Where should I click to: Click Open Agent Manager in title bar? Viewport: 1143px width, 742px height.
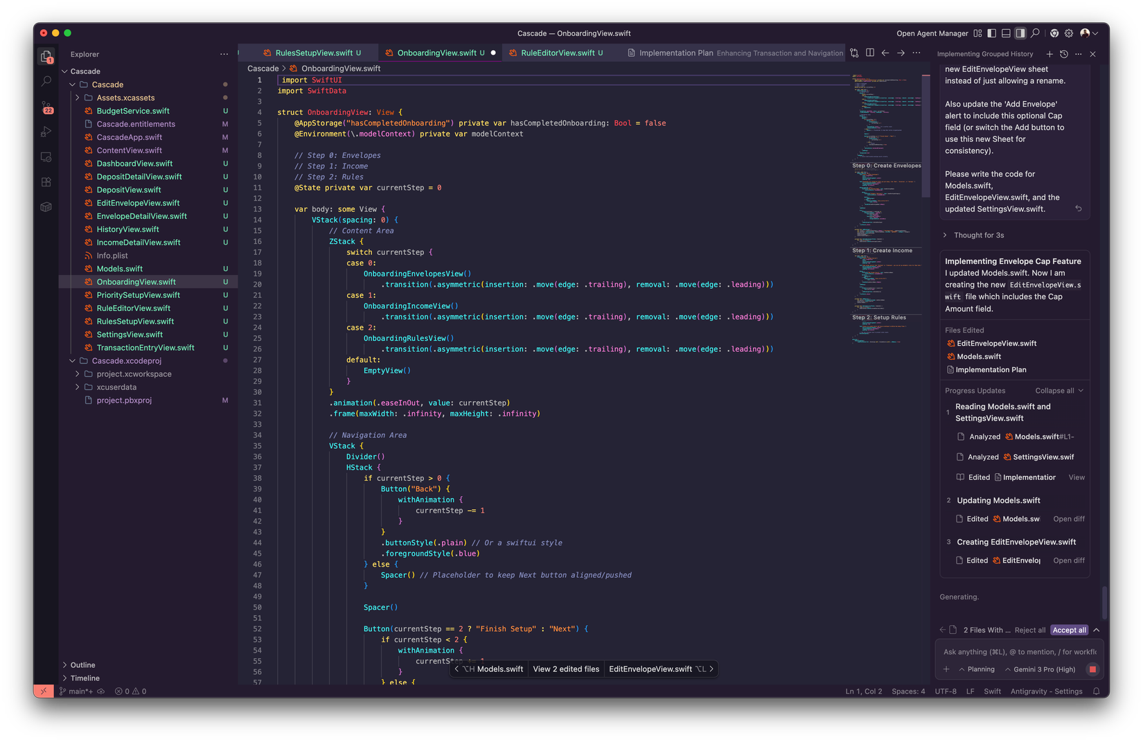click(x=932, y=33)
